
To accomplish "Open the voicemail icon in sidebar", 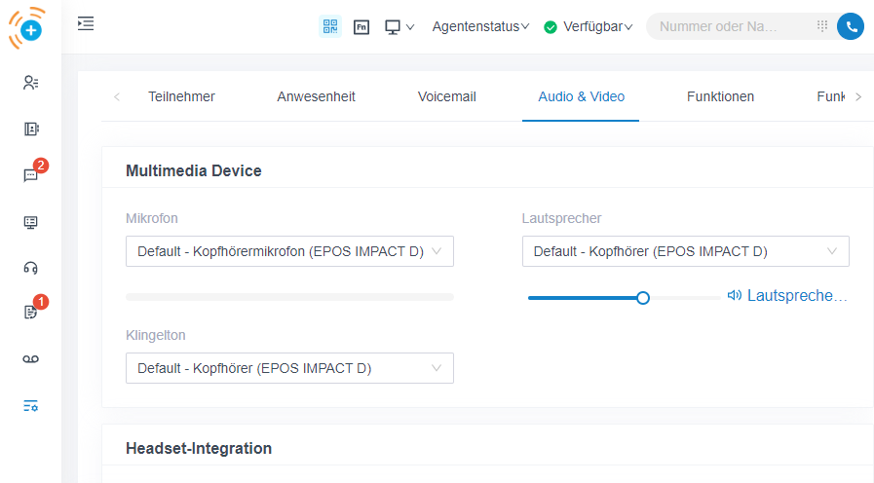I will (x=30, y=359).
